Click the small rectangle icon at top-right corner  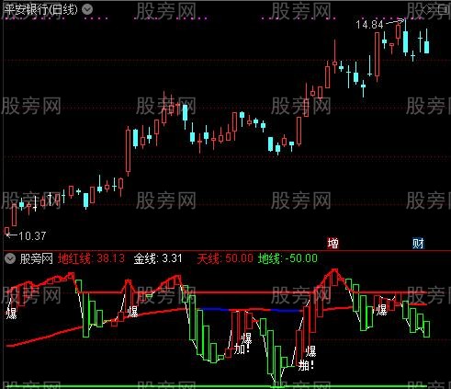pyautogui.click(x=443, y=9)
